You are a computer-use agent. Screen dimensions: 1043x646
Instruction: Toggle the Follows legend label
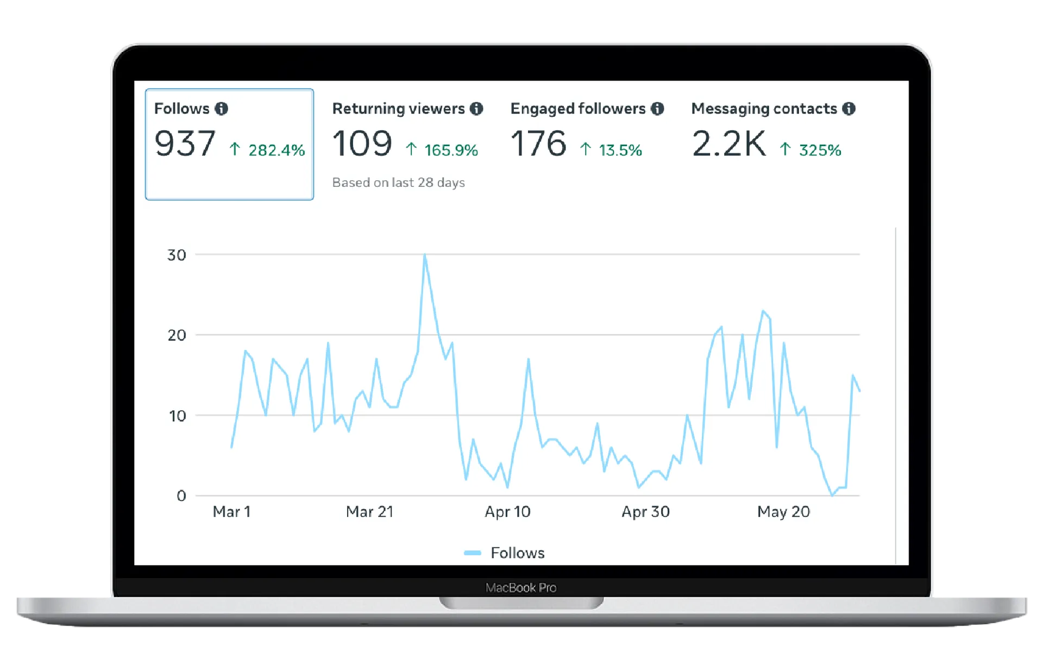(x=517, y=553)
